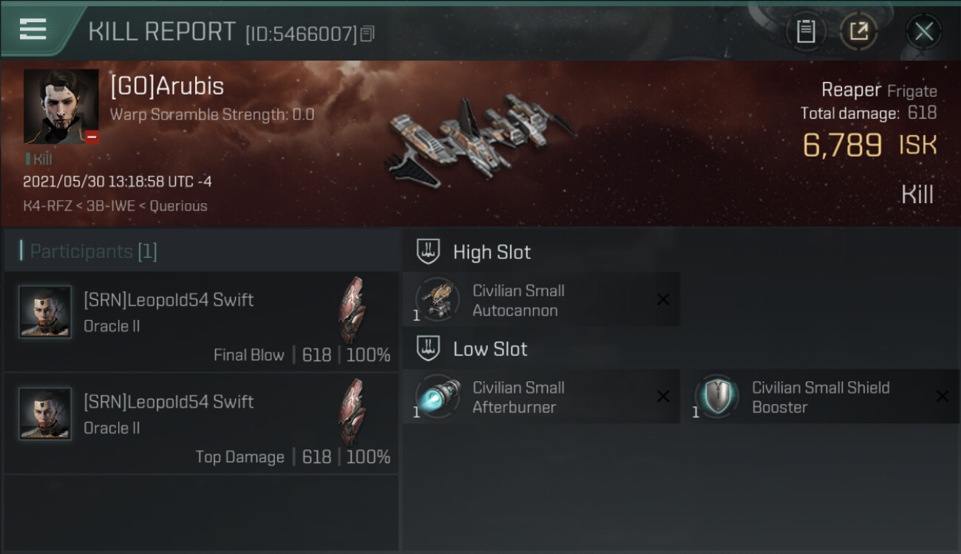Image resolution: width=961 pixels, height=554 pixels.
Task: Click the X beside Civilian Small Shield Booster
Action: [x=943, y=397]
